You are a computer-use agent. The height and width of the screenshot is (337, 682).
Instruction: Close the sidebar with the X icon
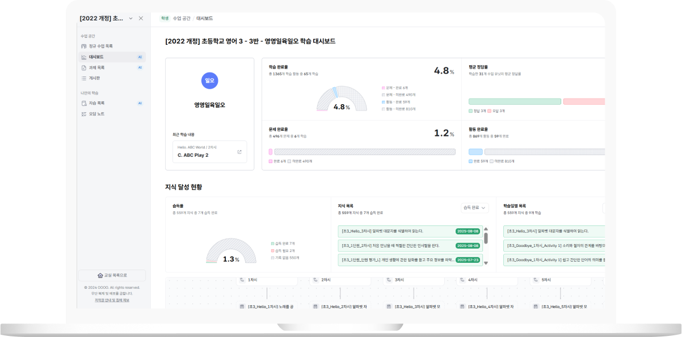[141, 19]
